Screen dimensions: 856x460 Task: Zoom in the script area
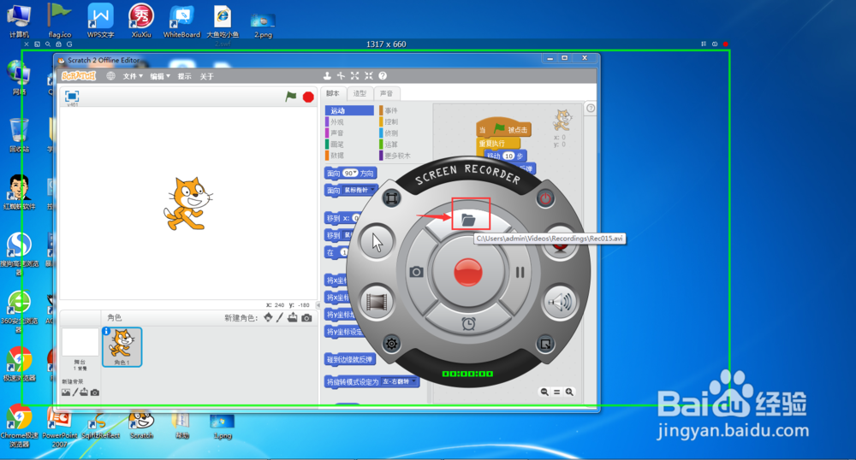pos(569,392)
